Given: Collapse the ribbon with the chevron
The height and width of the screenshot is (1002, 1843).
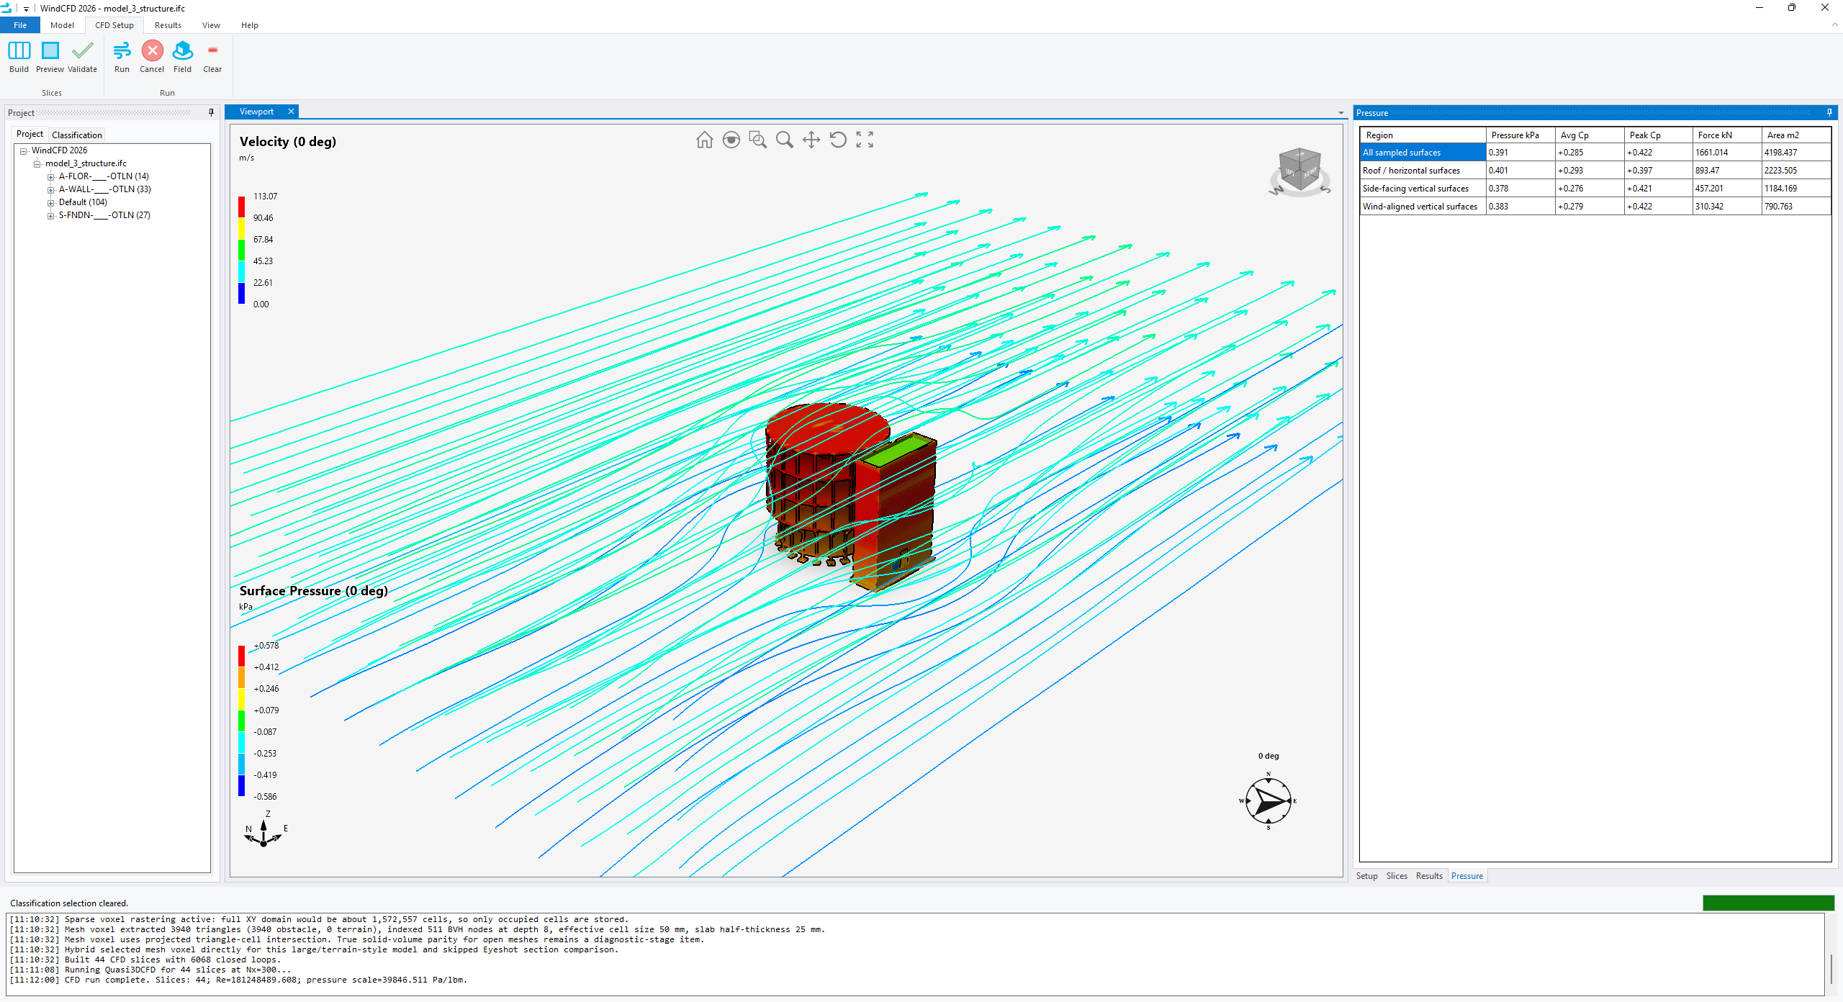Looking at the screenshot, I should pyautogui.click(x=1834, y=25).
